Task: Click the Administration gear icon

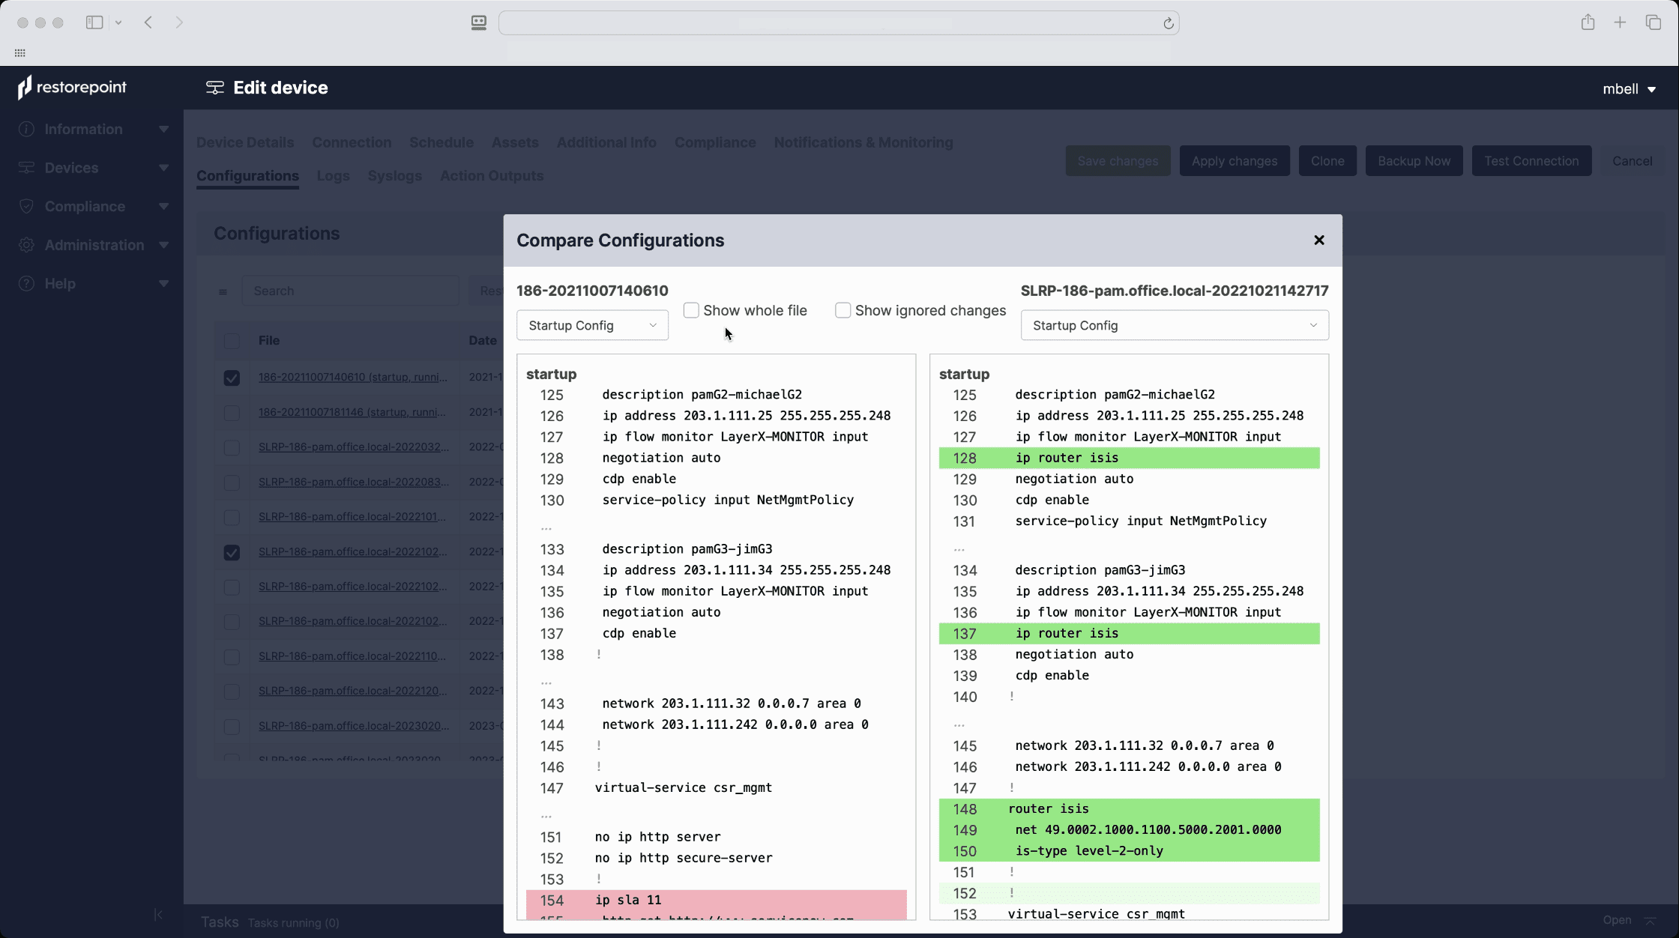Action: click(26, 245)
